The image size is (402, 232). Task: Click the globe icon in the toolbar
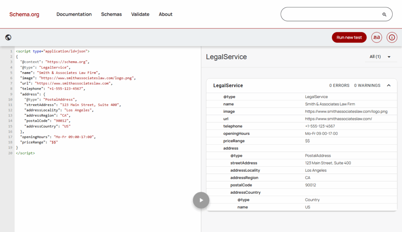[8, 37]
